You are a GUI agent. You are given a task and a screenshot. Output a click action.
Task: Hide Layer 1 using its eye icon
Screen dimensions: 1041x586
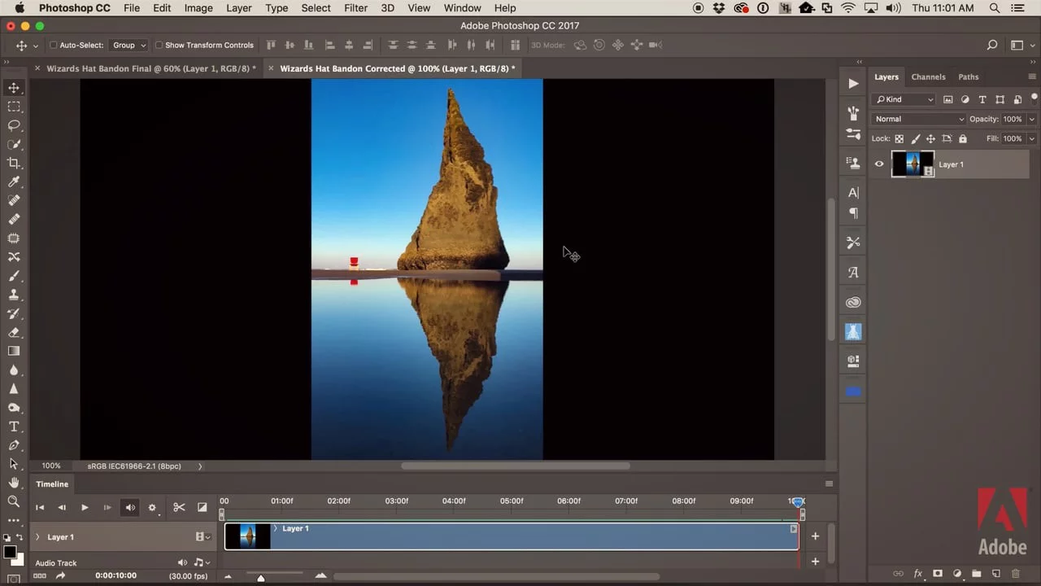click(878, 164)
